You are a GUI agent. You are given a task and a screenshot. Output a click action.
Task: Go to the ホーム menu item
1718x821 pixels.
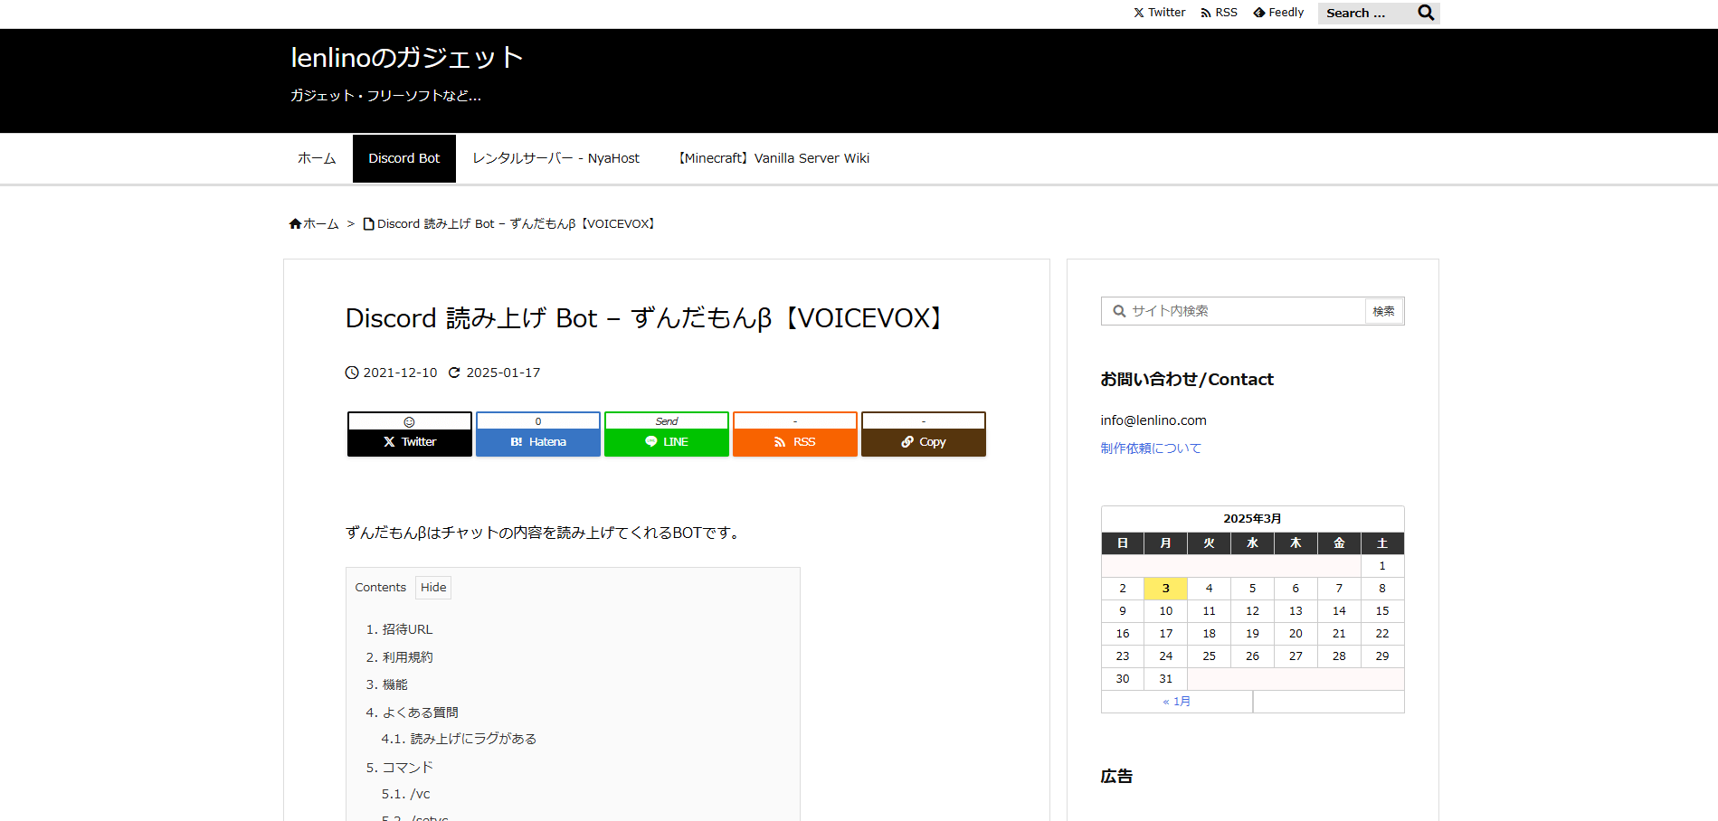pos(317,158)
